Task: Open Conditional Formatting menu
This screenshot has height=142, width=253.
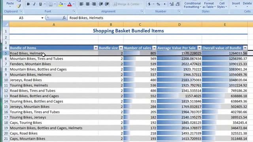Action: click(x=193, y=5)
